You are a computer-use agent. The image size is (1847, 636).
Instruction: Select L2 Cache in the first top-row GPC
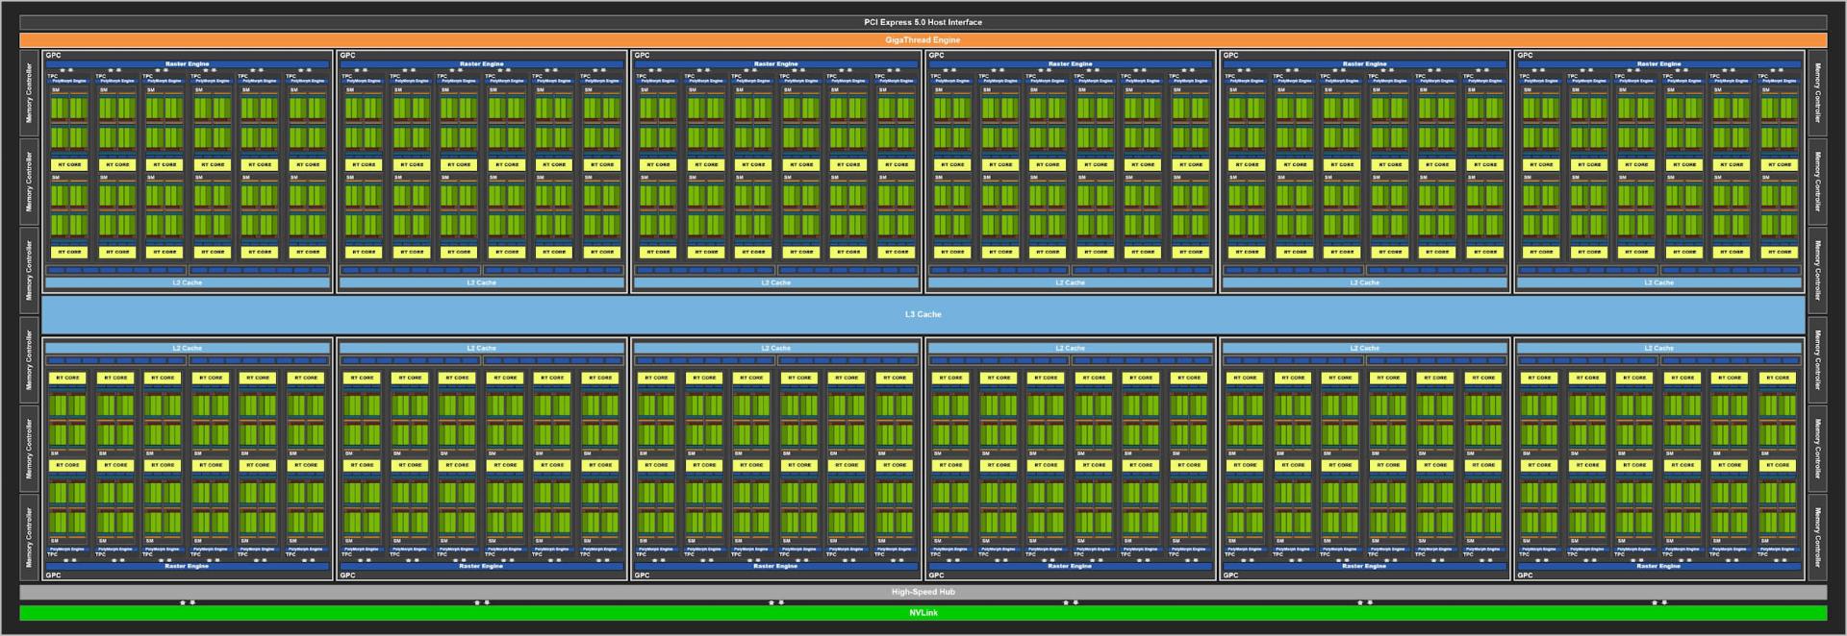click(x=187, y=282)
